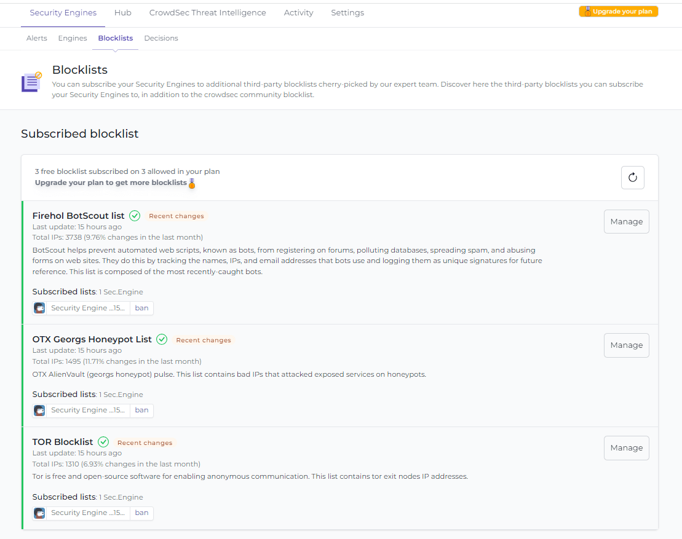The width and height of the screenshot is (682, 539).
Task: Open the Settings menu
Action: point(347,12)
